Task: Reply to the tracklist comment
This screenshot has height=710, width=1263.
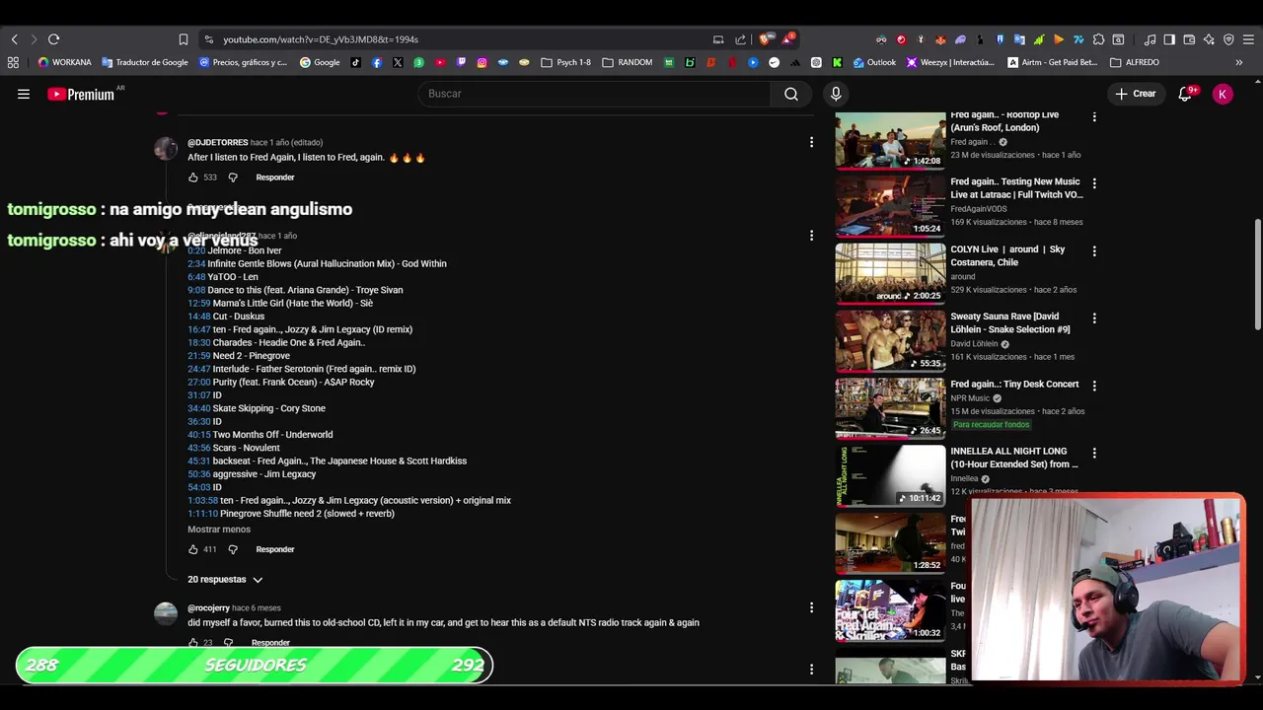Action: click(x=275, y=549)
